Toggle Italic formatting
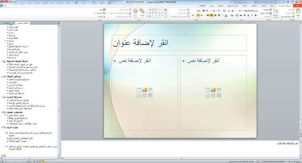302x163 pixels. pyautogui.click(x=252, y=15)
